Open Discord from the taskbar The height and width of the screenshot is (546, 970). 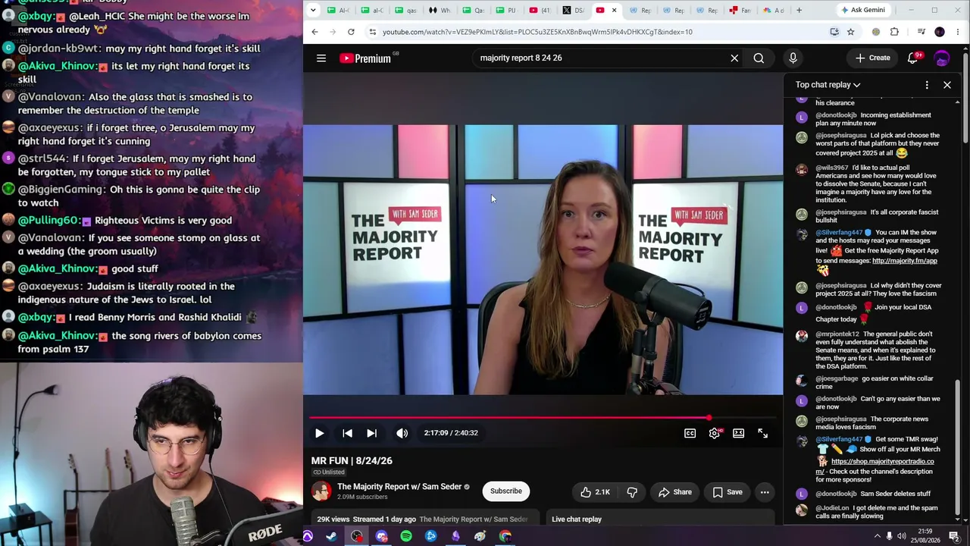pyautogui.click(x=381, y=537)
